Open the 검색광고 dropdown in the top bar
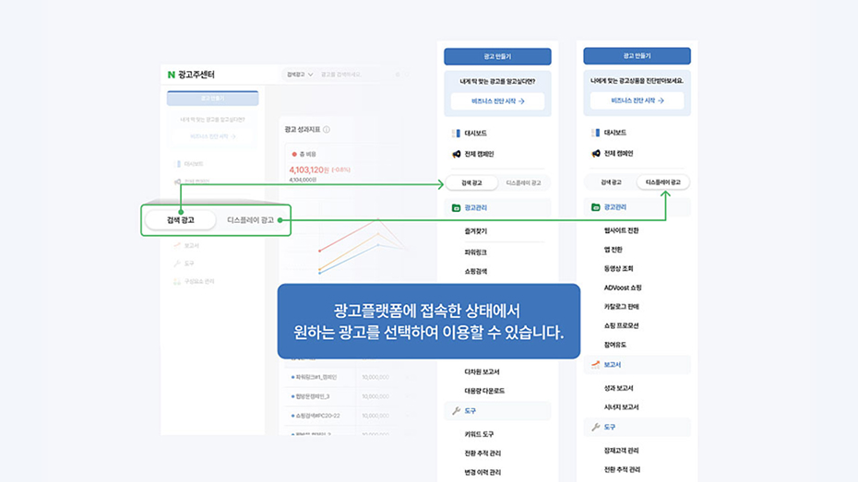Viewport: 858px width, 482px height. pyautogui.click(x=300, y=75)
